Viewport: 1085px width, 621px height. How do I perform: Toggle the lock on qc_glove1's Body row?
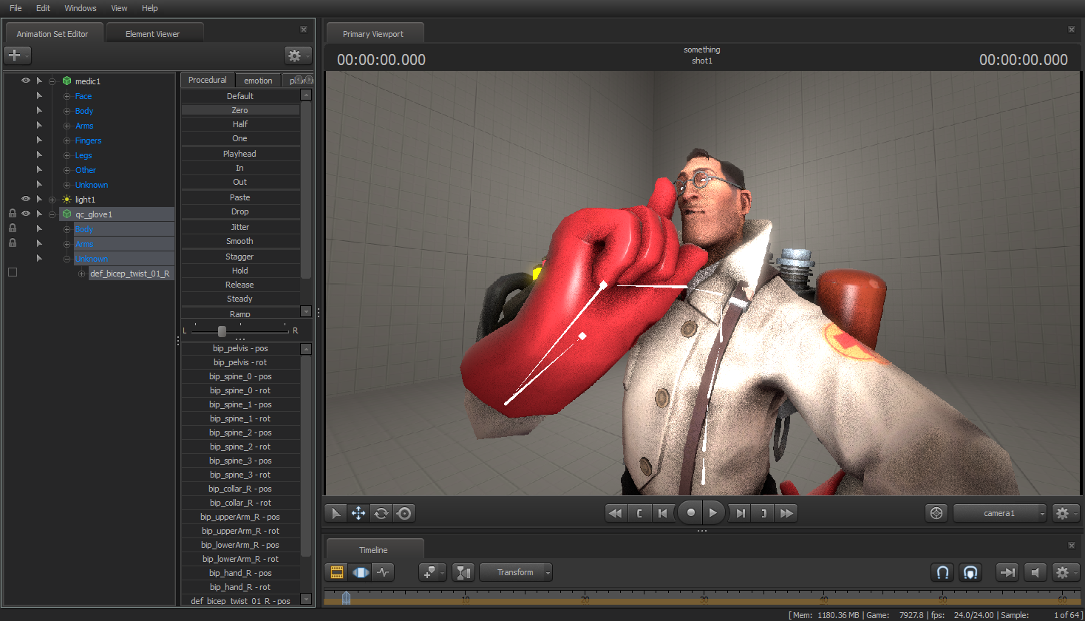coord(13,228)
